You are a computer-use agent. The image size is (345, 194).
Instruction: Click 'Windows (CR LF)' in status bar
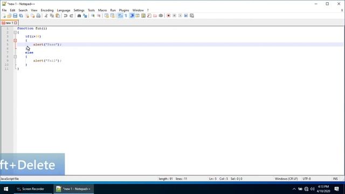pyautogui.click(x=286, y=179)
